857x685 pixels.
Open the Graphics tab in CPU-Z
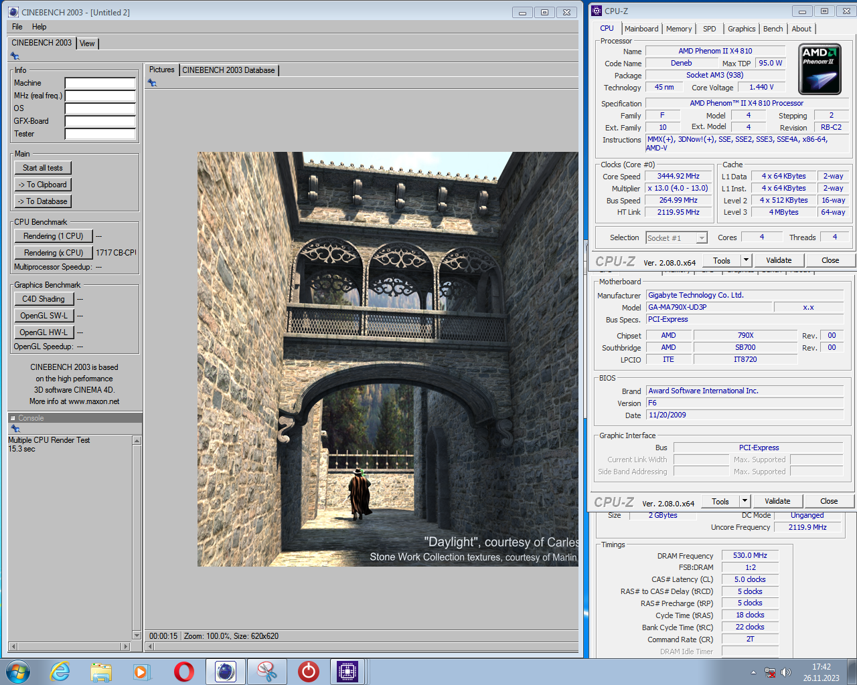742,29
